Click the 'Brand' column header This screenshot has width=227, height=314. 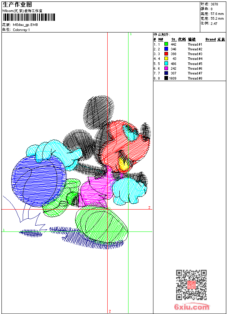(211, 39)
